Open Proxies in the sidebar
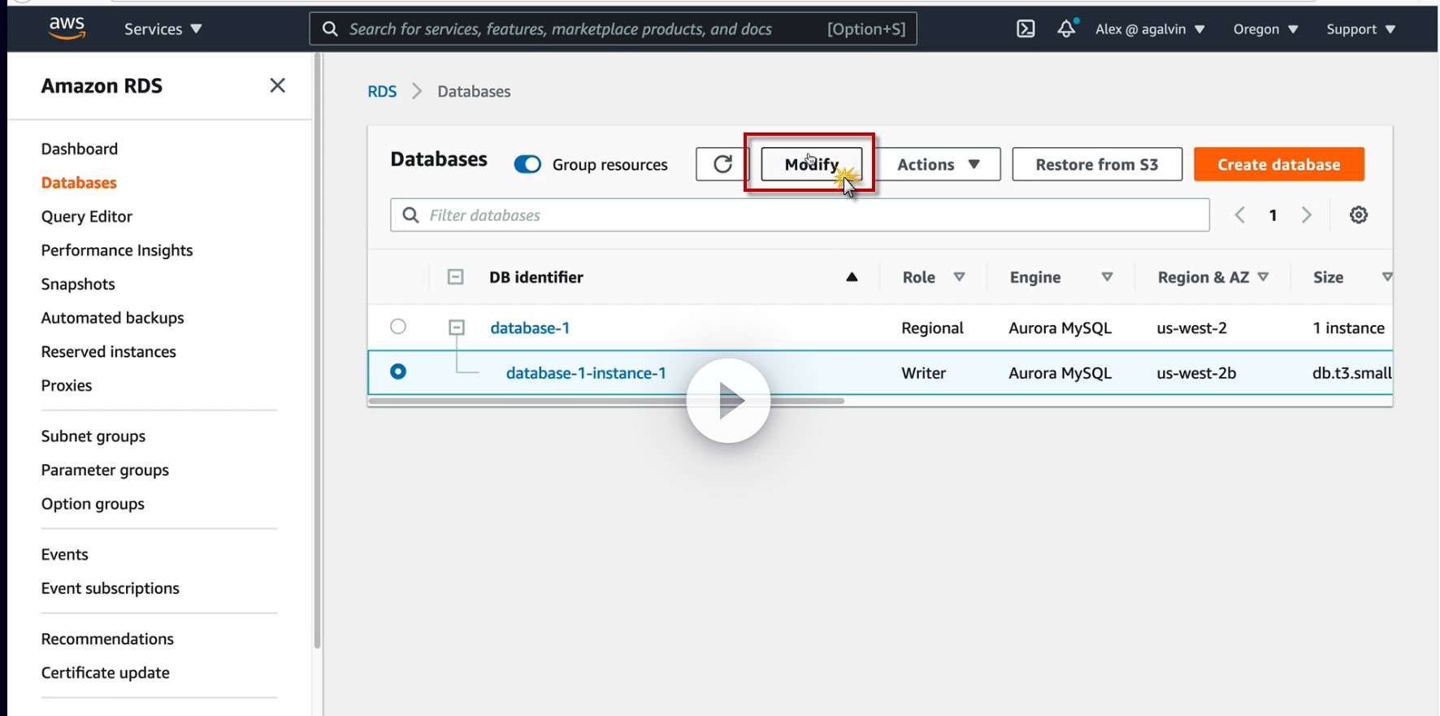The width and height of the screenshot is (1440, 716). click(x=67, y=385)
